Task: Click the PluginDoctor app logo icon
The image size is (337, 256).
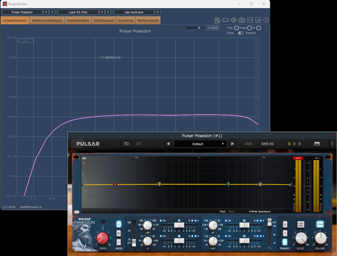Action: point(5,4)
